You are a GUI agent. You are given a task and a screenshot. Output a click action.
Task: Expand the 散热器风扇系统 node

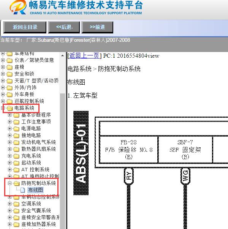point(9,149)
